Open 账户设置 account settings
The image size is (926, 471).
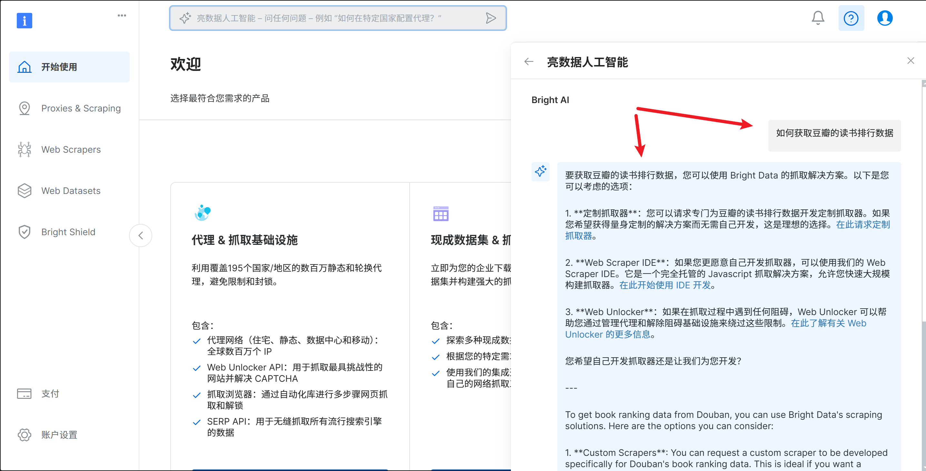59,435
